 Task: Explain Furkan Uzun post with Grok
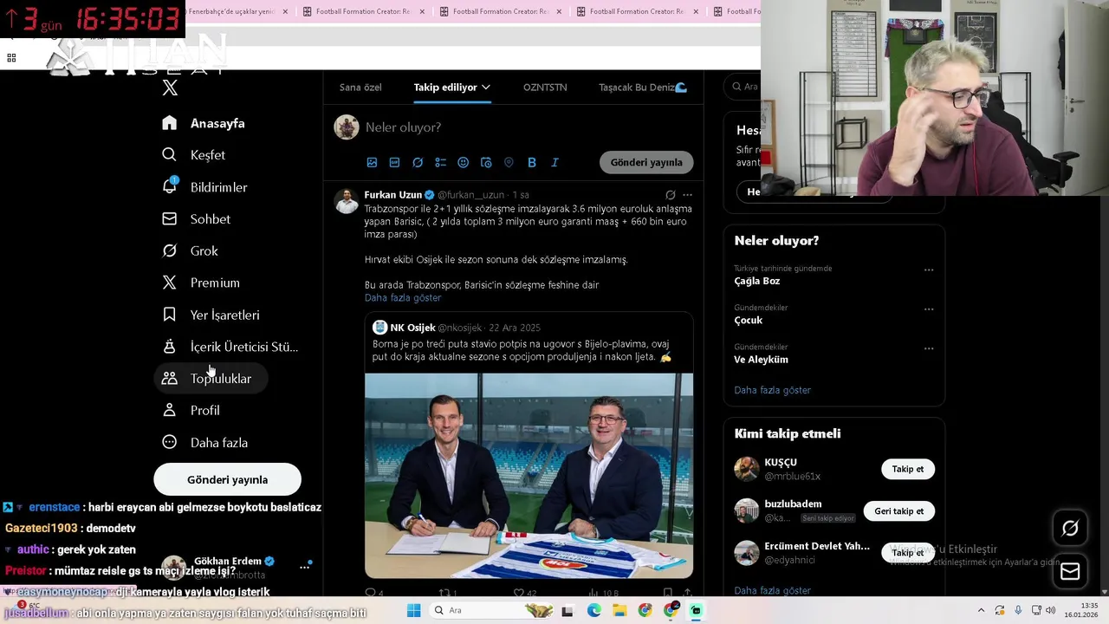(x=670, y=195)
